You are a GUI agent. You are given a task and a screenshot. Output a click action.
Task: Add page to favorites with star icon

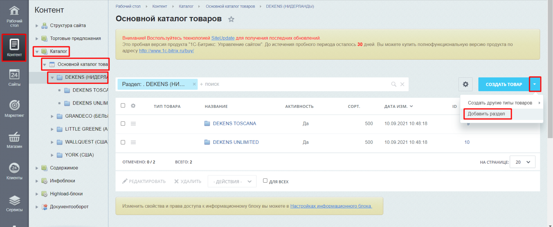click(231, 19)
